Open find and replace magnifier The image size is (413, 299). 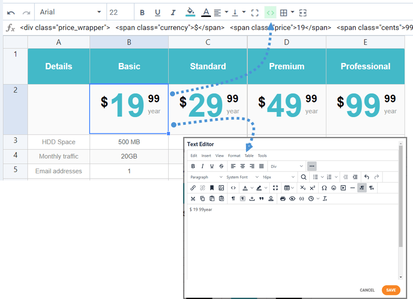pos(304,177)
